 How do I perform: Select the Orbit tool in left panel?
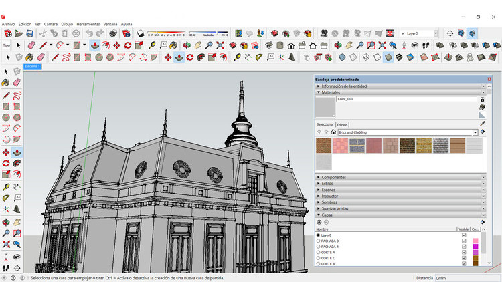[6, 222]
